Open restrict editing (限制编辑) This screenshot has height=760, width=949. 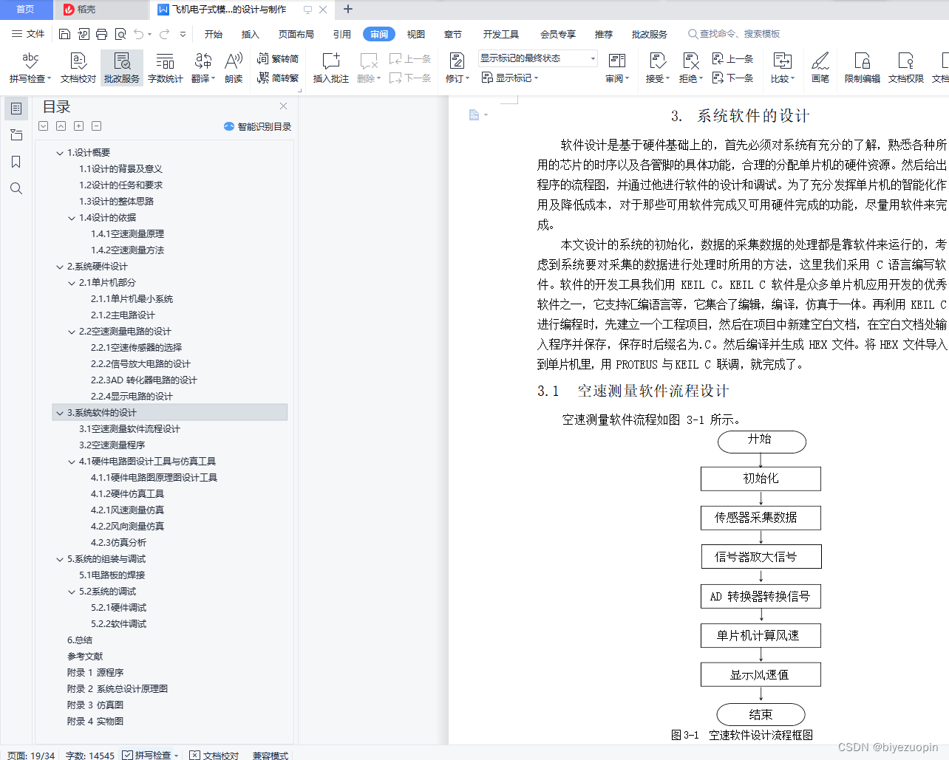[x=863, y=67]
